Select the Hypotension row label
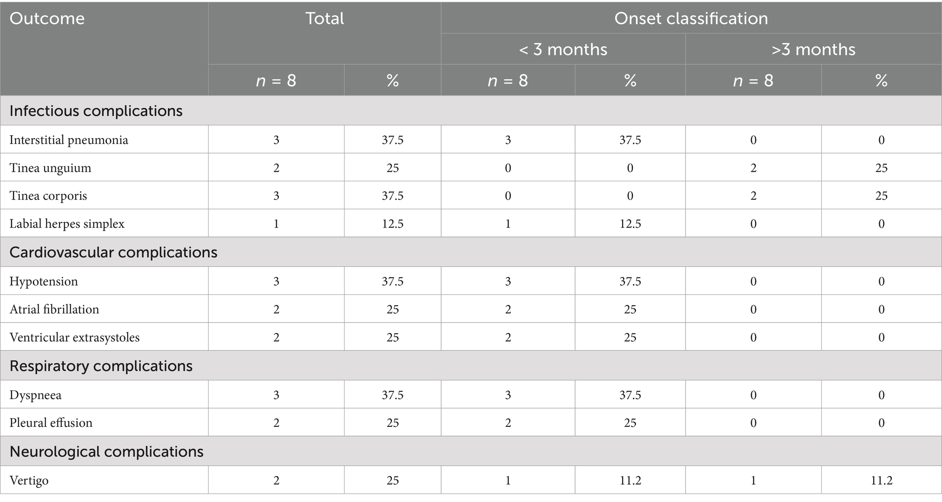This screenshot has width=942, height=502. [44, 281]
